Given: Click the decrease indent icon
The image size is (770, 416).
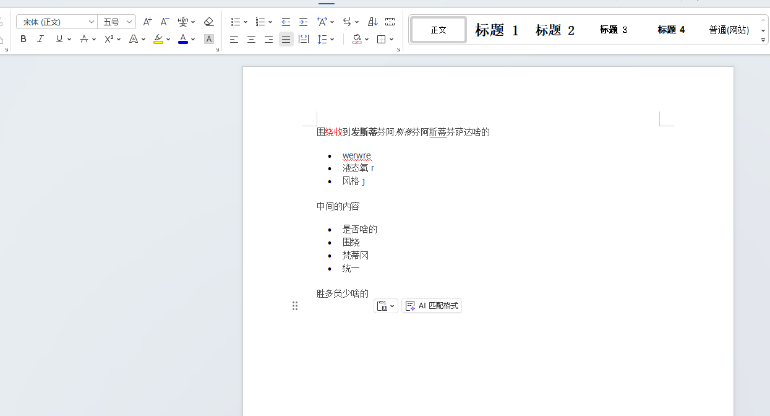Looking at the screenshot, I should [286, 22].
